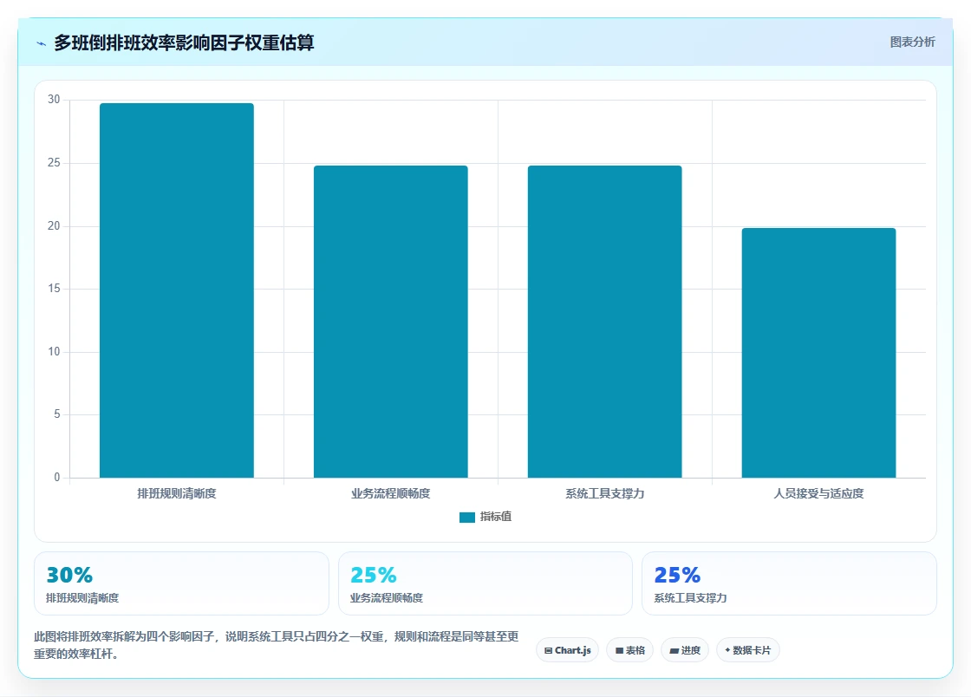Click the y-axis value 5

[57, 414]
